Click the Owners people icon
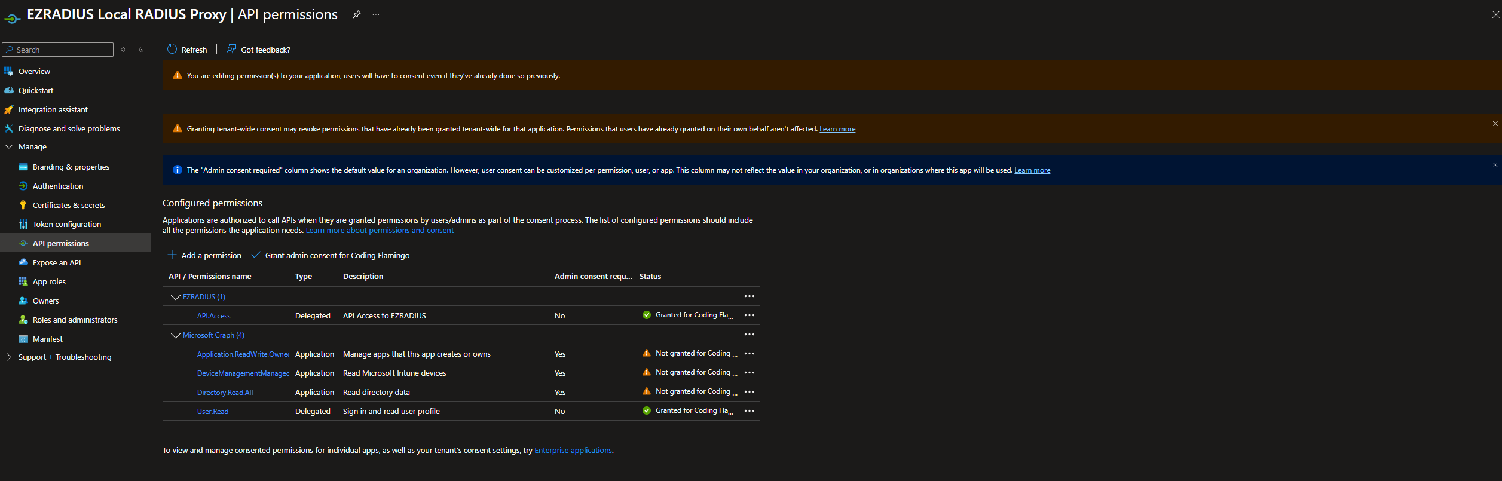The height and width of the screenshot is (481, 1502). tap(23, 301)
